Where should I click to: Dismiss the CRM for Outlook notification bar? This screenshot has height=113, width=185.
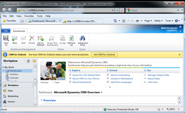click(x=180, y=54)
